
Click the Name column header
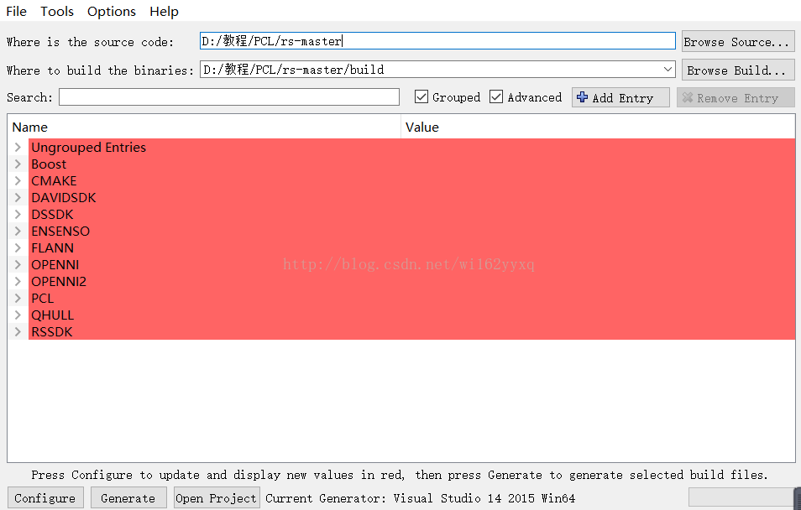pyautogui.click(x=204, y=127)
